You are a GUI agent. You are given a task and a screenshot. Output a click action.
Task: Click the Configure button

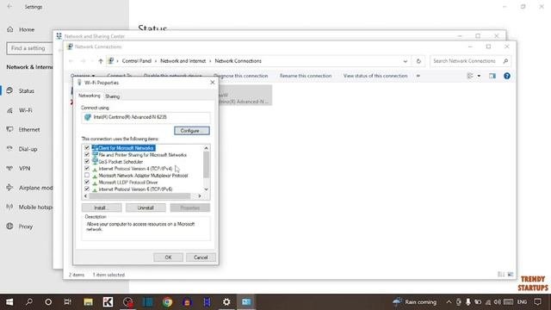tap(192, 131)
